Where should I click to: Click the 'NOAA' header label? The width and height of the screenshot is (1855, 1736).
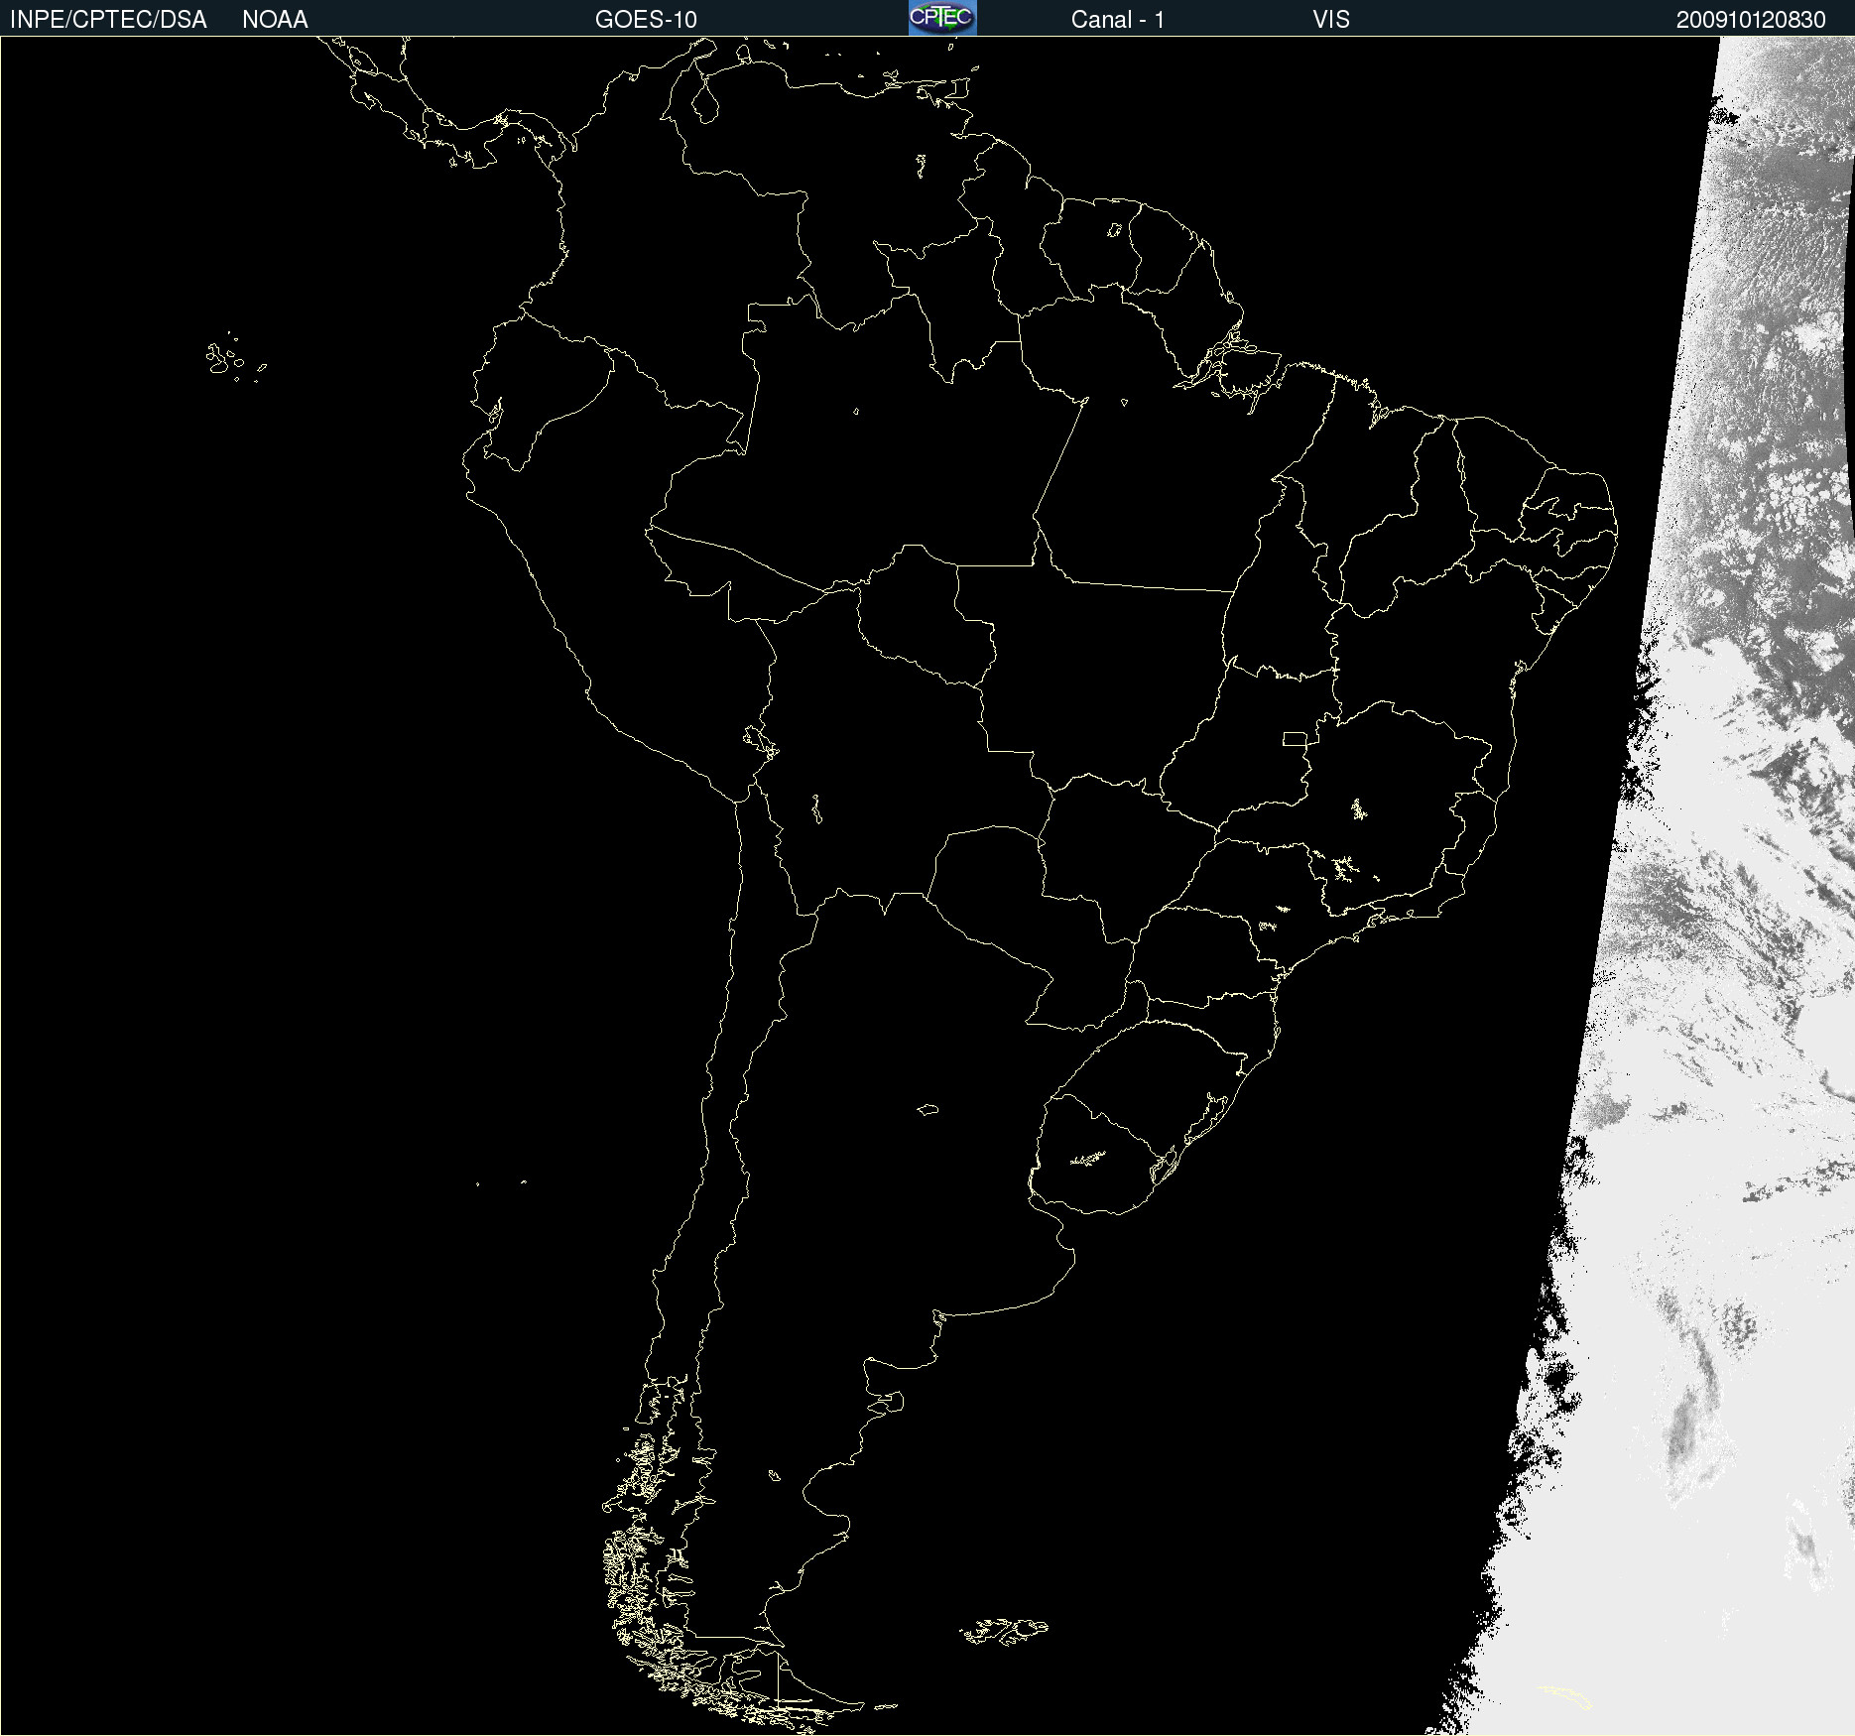[x=275, y=20]
